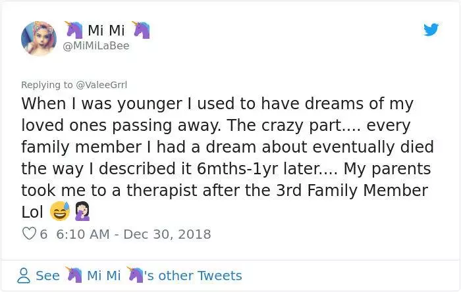Click the facepalm emoji in tweet
Image resolution: width=461 pixels, height=292 pixels.
coord(82,211)
